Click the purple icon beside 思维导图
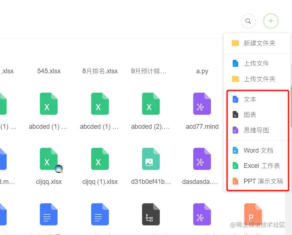 point(235,130)
